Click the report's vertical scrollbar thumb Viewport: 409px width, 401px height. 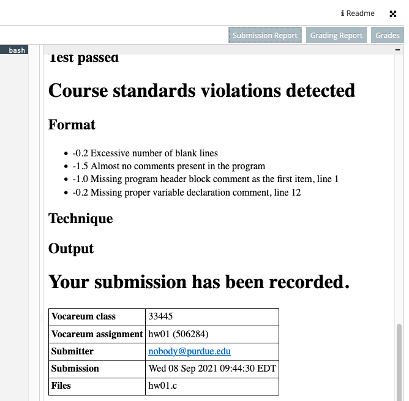[399, 362]
